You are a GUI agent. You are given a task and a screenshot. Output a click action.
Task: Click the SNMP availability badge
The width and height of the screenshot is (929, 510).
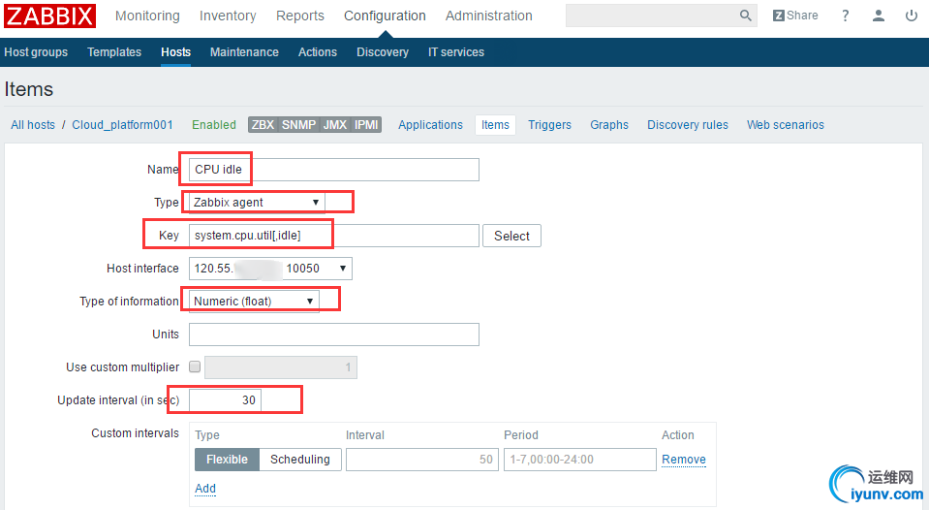tap(298, 124)
